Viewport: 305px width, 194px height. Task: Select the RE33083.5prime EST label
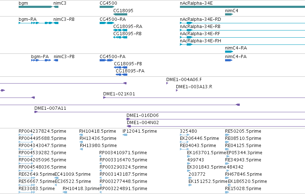[37, 189]
